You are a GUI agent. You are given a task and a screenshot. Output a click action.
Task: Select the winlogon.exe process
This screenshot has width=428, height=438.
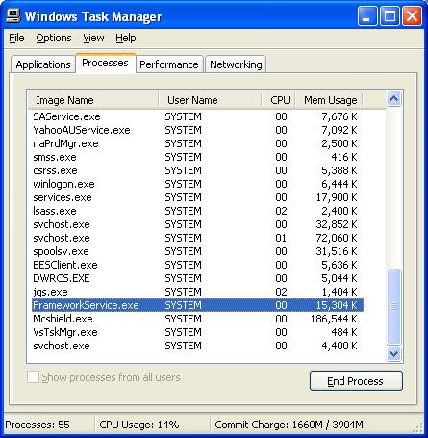coord(197,184)
